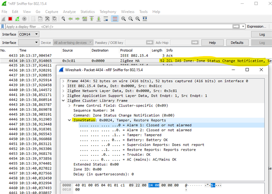
Task: Reload the capture file
Action: [54, 19]
